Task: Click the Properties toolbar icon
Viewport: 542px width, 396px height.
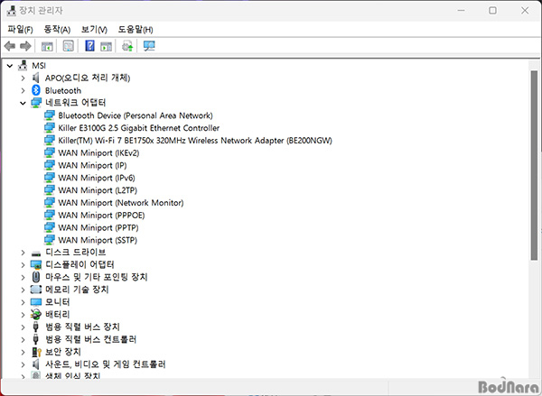Action: coord(69,46)
